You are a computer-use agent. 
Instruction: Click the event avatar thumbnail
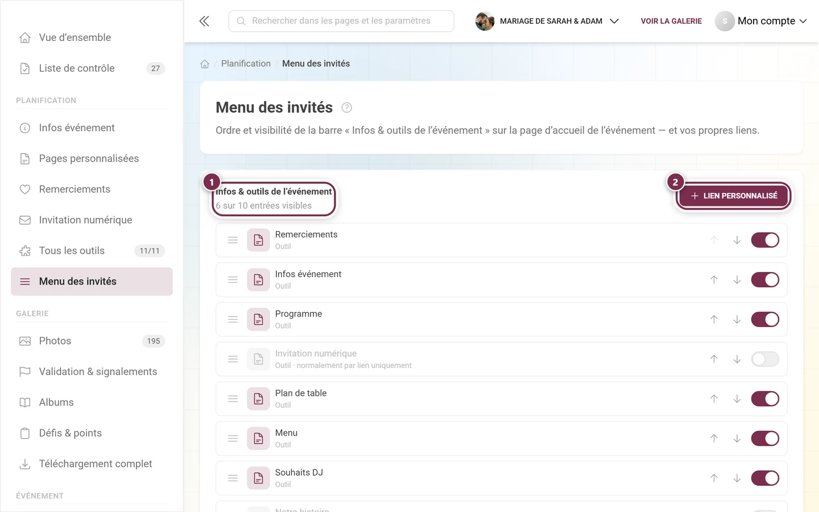[x=485, y=21]
